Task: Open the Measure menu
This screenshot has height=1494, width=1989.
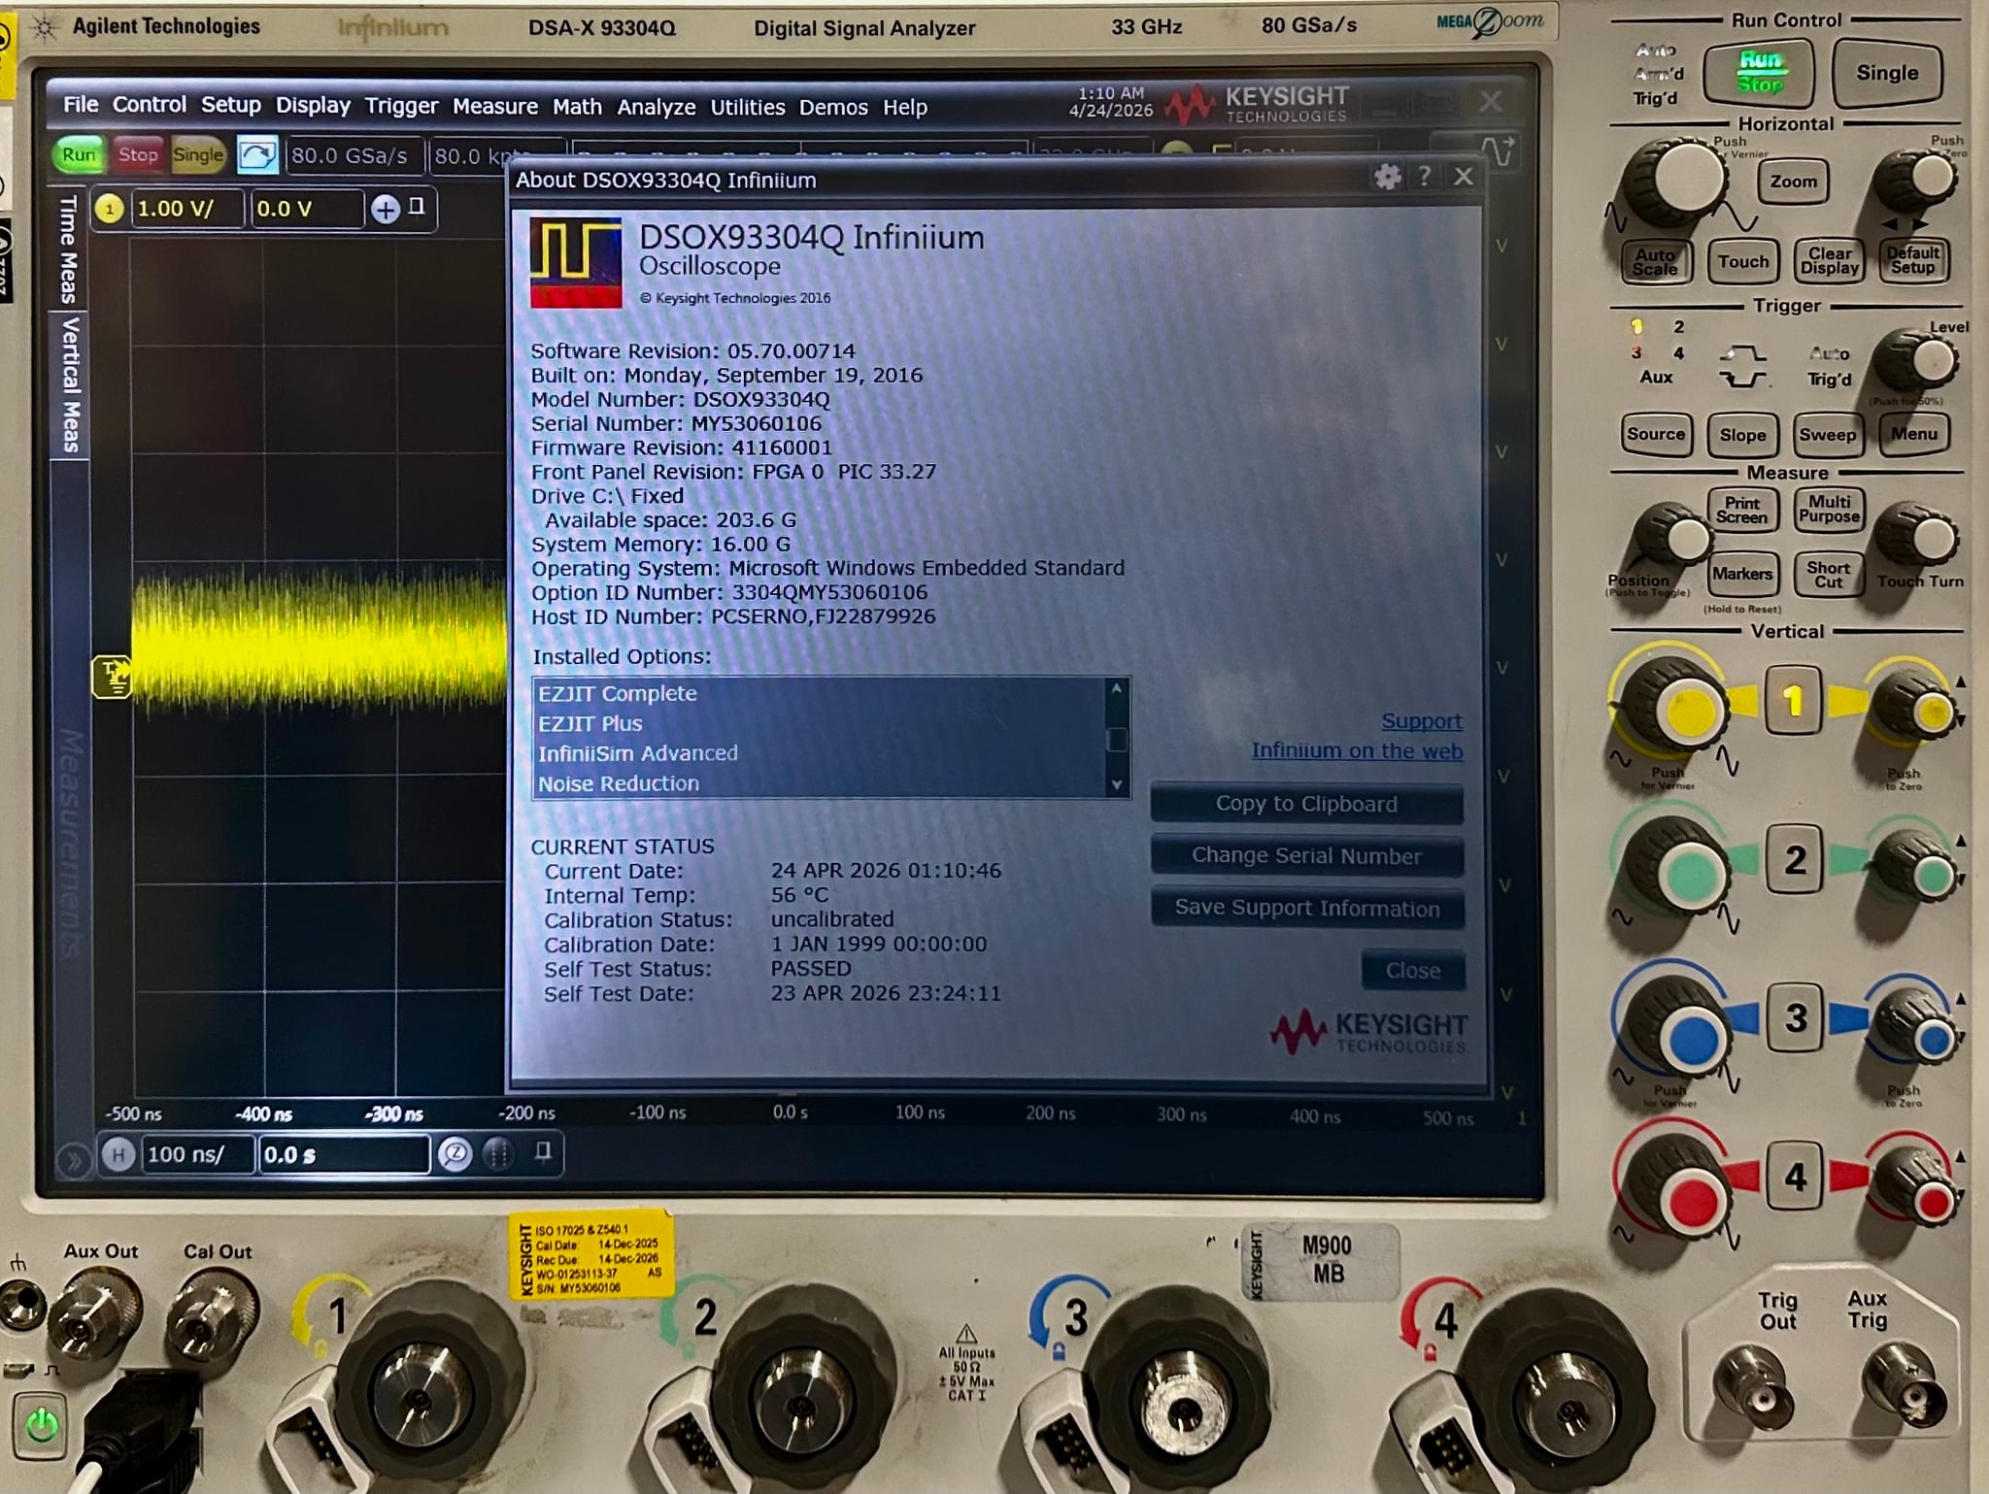Action: (494, 107)
